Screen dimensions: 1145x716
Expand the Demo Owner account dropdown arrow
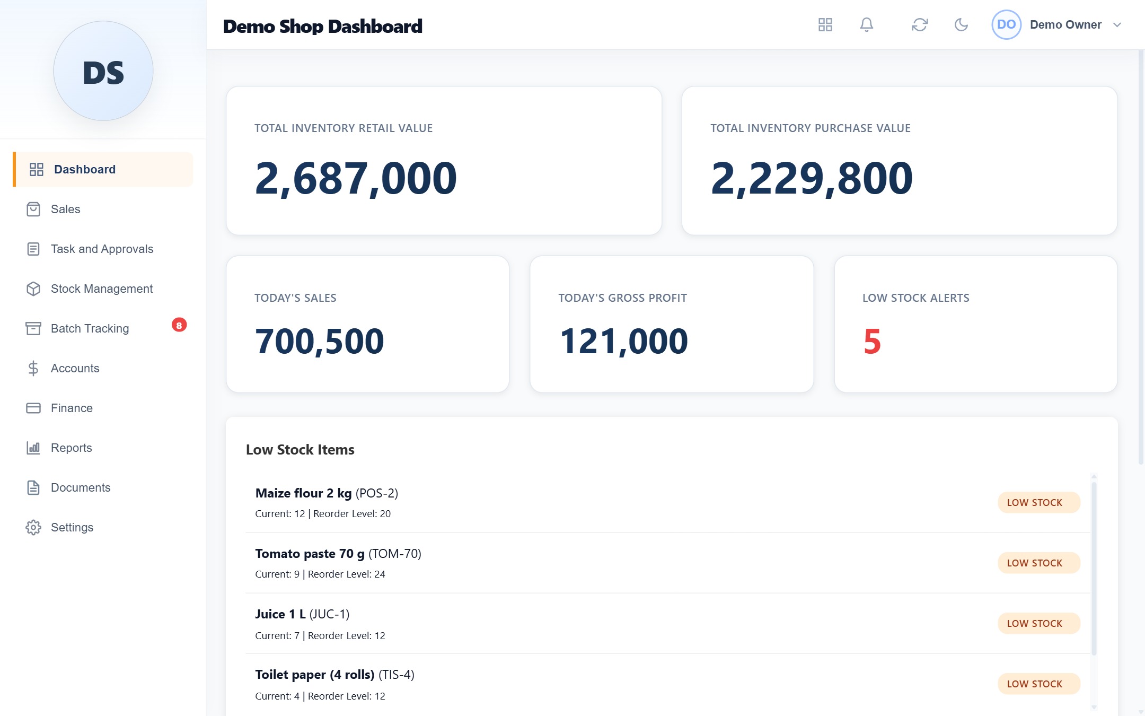pyautogui.click(x=1117, y=25)
